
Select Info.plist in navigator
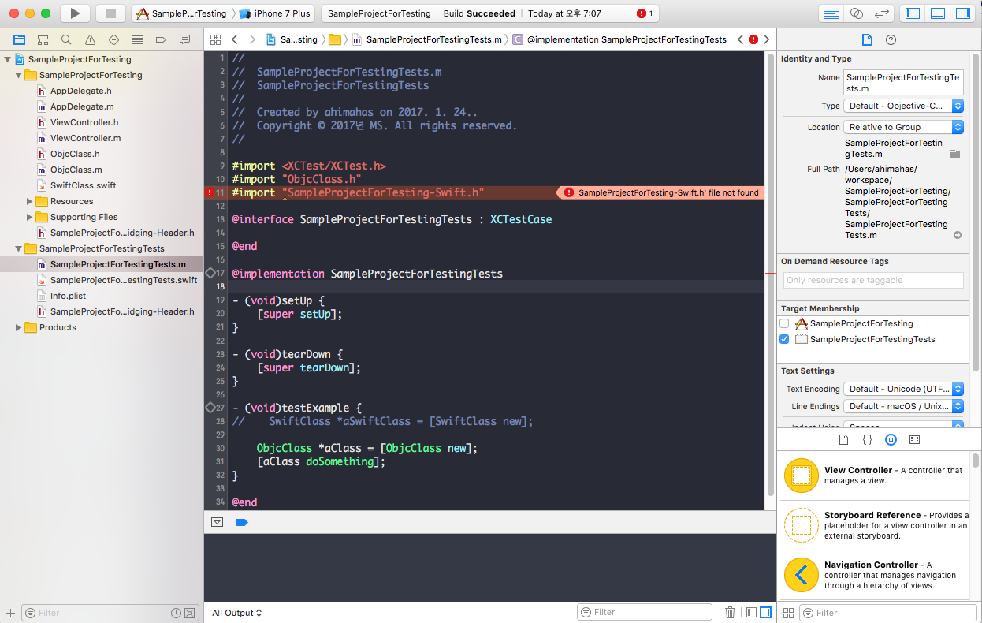(x=68, y=296)
